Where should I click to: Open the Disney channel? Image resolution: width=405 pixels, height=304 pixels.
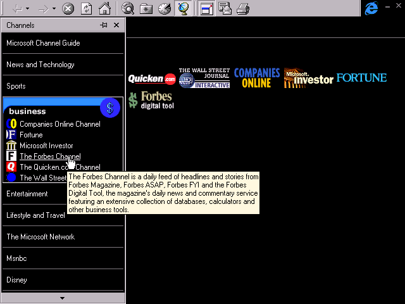63,280
